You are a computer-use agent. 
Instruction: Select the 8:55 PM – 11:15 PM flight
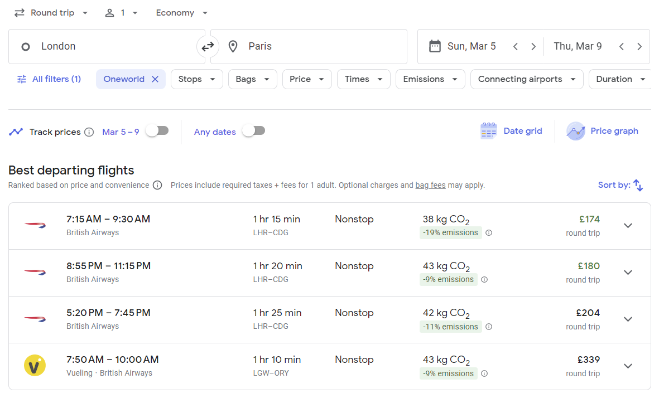click(x=329, y=273)
